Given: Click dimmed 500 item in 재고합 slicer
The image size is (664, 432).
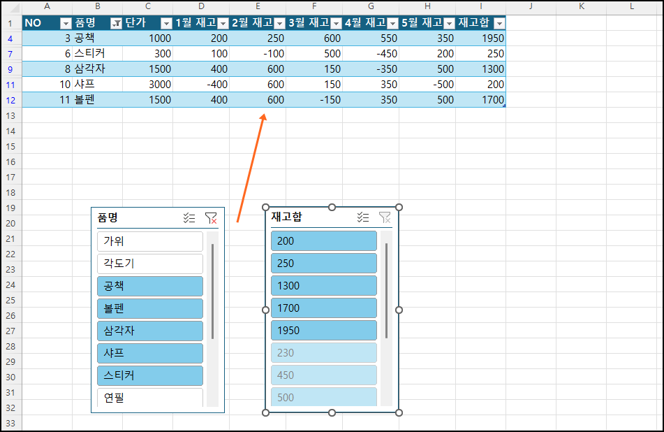Looking at the screenshot, I should 324,397.
